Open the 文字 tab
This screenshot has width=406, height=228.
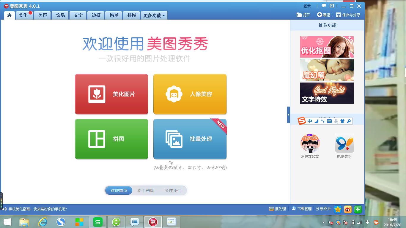[78, 15]
